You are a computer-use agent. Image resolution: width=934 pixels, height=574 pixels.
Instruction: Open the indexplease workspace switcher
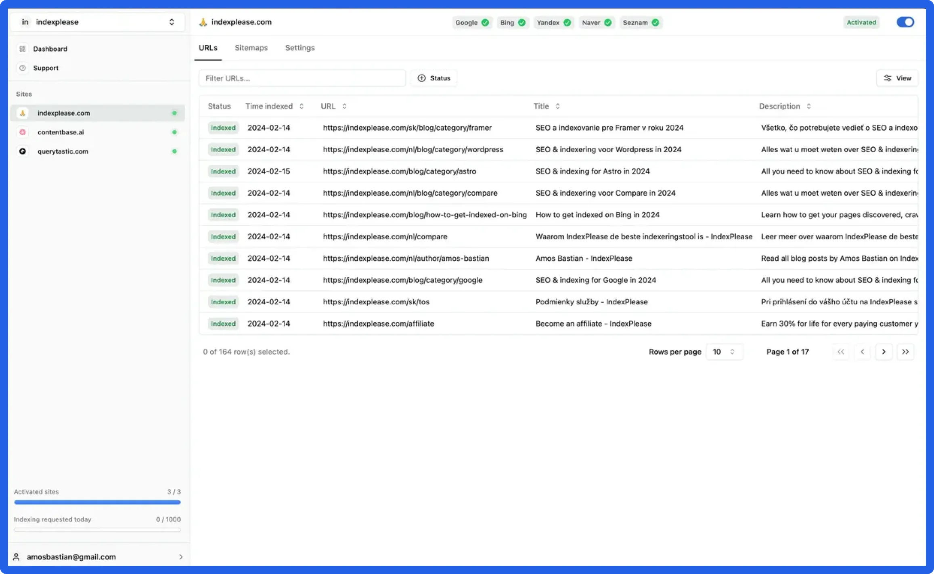pyautogui.click(x=97, y=22)
